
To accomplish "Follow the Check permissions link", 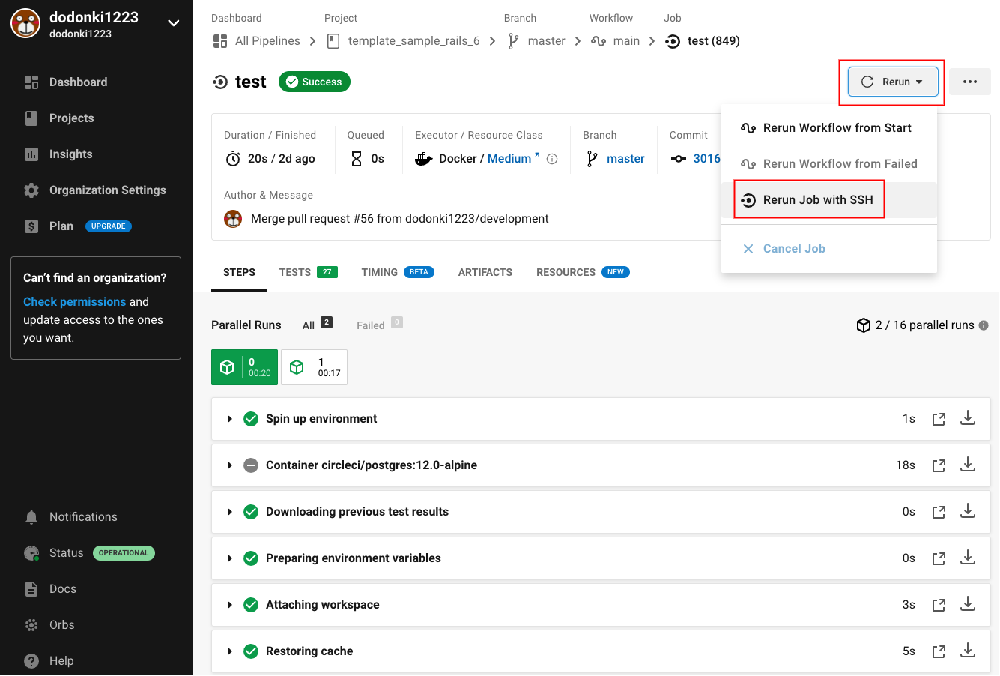I will pos(75,302).
